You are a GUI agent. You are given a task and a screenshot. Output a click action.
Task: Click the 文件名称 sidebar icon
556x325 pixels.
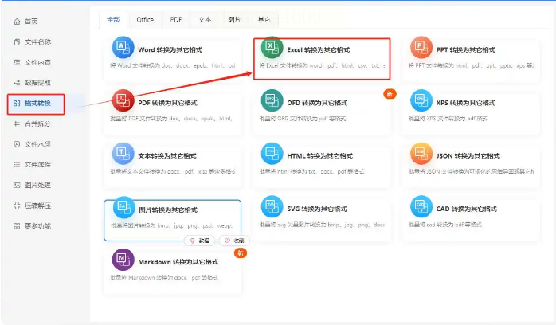(x=17, y=42)
